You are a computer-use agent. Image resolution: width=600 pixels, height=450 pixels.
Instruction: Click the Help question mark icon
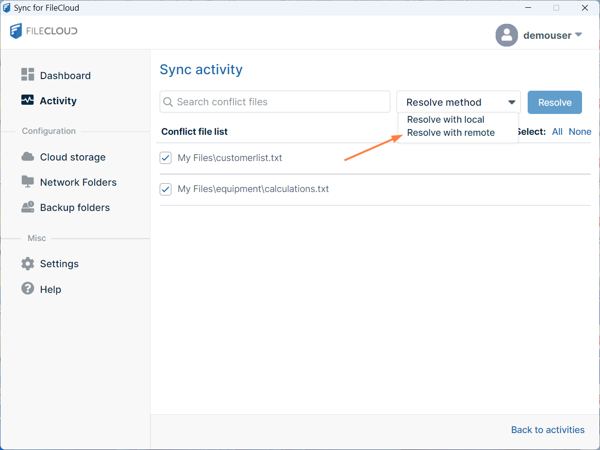(28, 289)
